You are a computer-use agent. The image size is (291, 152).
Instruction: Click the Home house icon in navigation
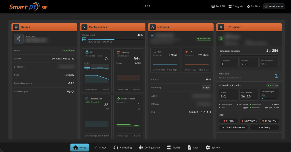[x=76, y=147]
